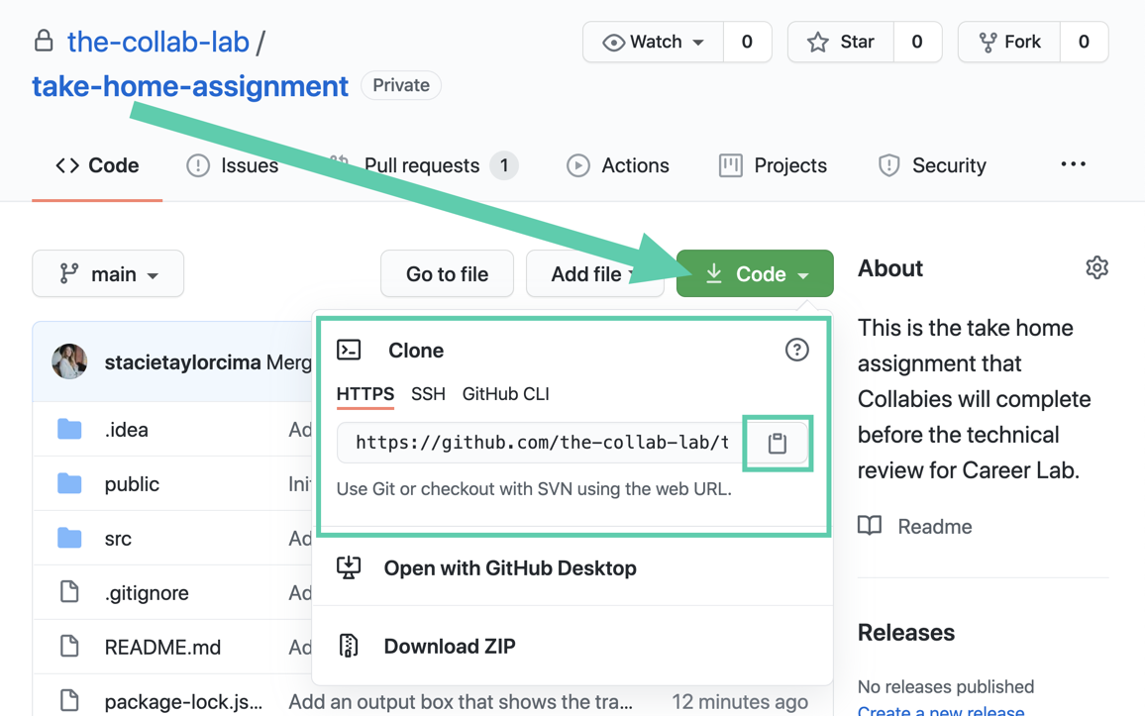The width and height of the screenshot is (1145, 716).
Task: Click the terminal icon next to Clone
Action: coord(349,350)
